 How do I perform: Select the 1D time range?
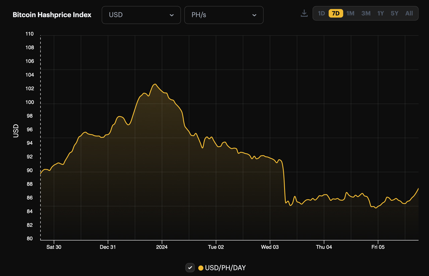[x=321, y=13]
